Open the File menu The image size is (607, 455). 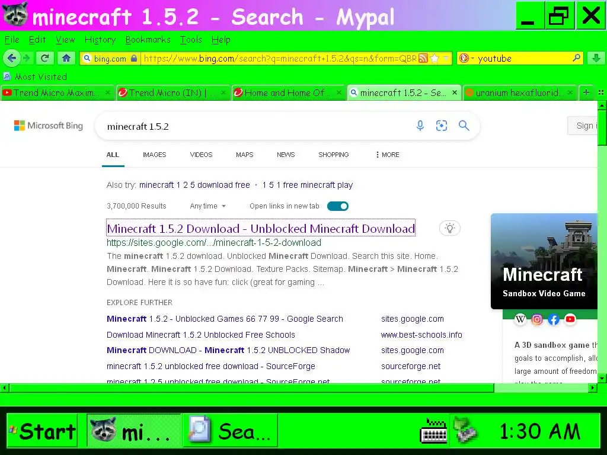click(12, 40)
